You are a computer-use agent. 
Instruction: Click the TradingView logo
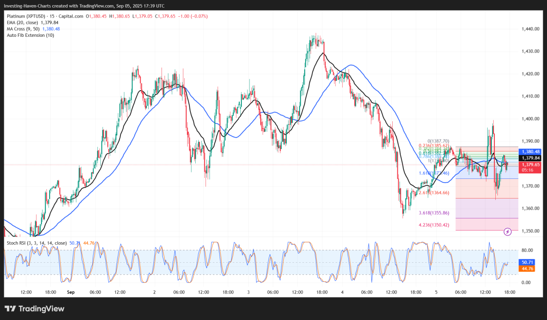34,308
